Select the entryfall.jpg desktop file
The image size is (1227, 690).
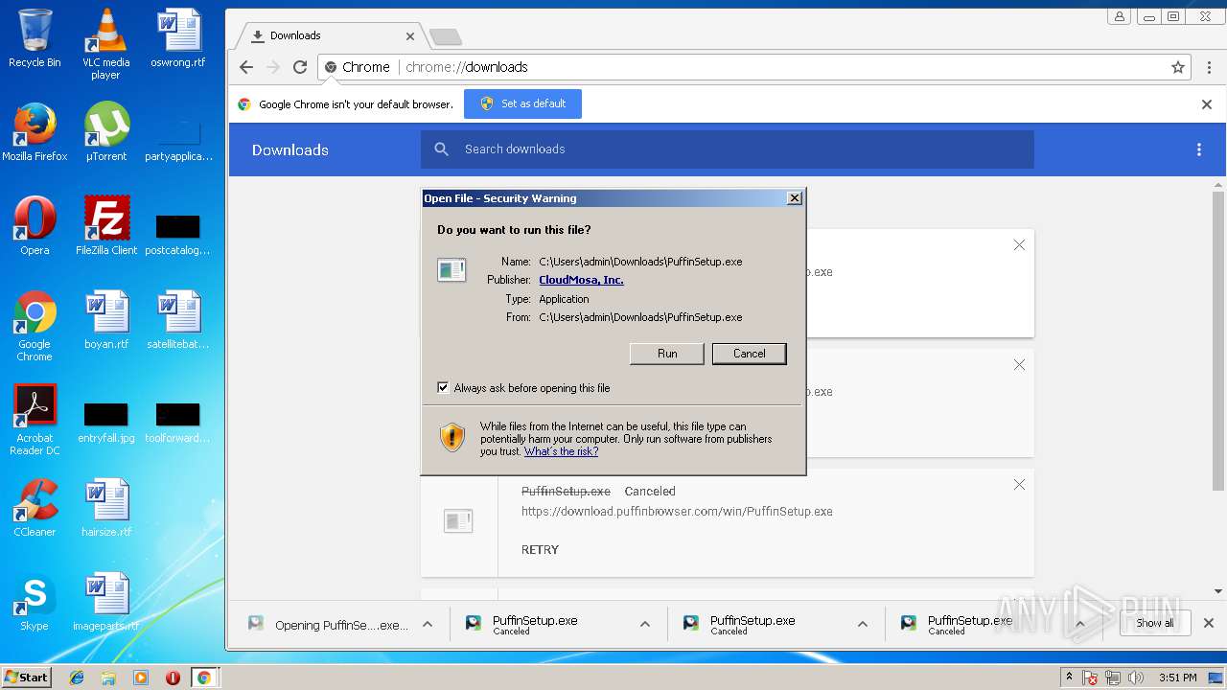pos(105,423)
